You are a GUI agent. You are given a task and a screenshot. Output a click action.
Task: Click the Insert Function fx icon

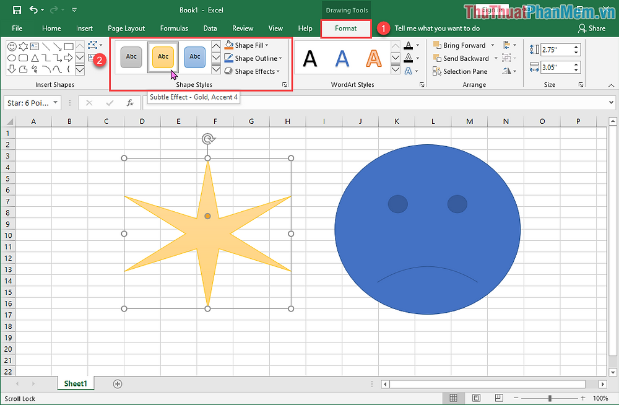coord(130,103)
